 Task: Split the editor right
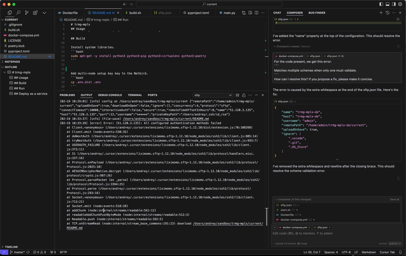click(x=257, y=13)
